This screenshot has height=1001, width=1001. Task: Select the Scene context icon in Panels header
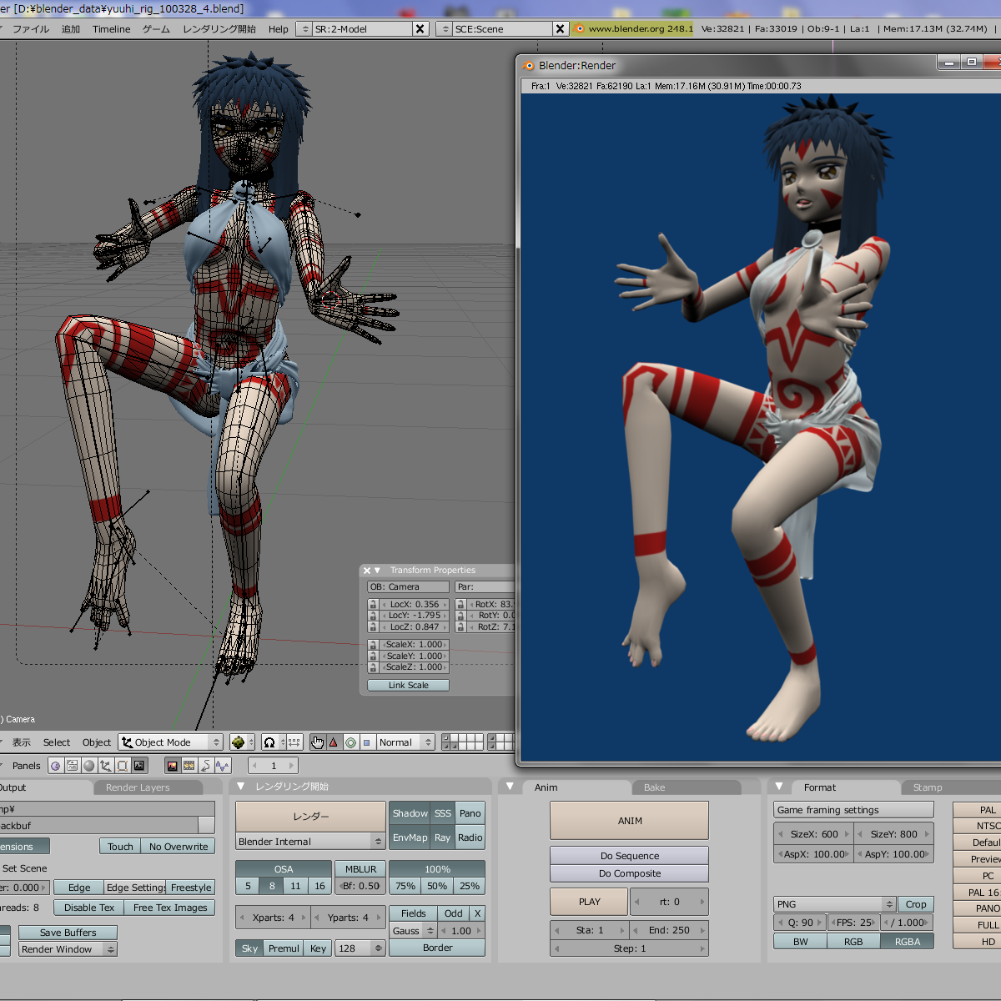[139, 766]
